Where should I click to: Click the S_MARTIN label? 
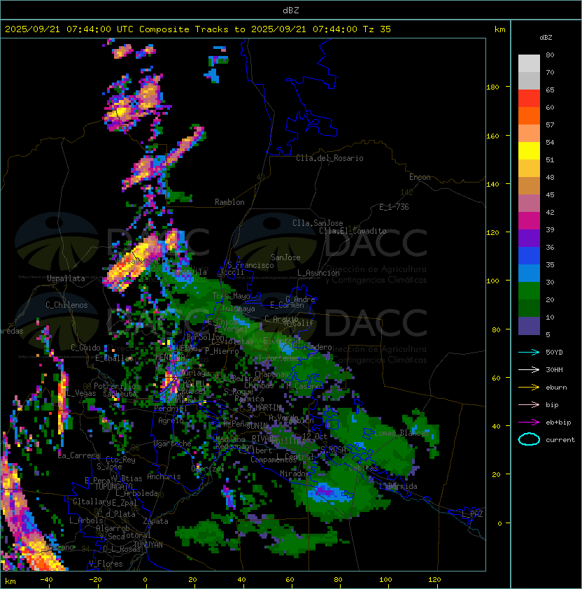coord(264,408)
